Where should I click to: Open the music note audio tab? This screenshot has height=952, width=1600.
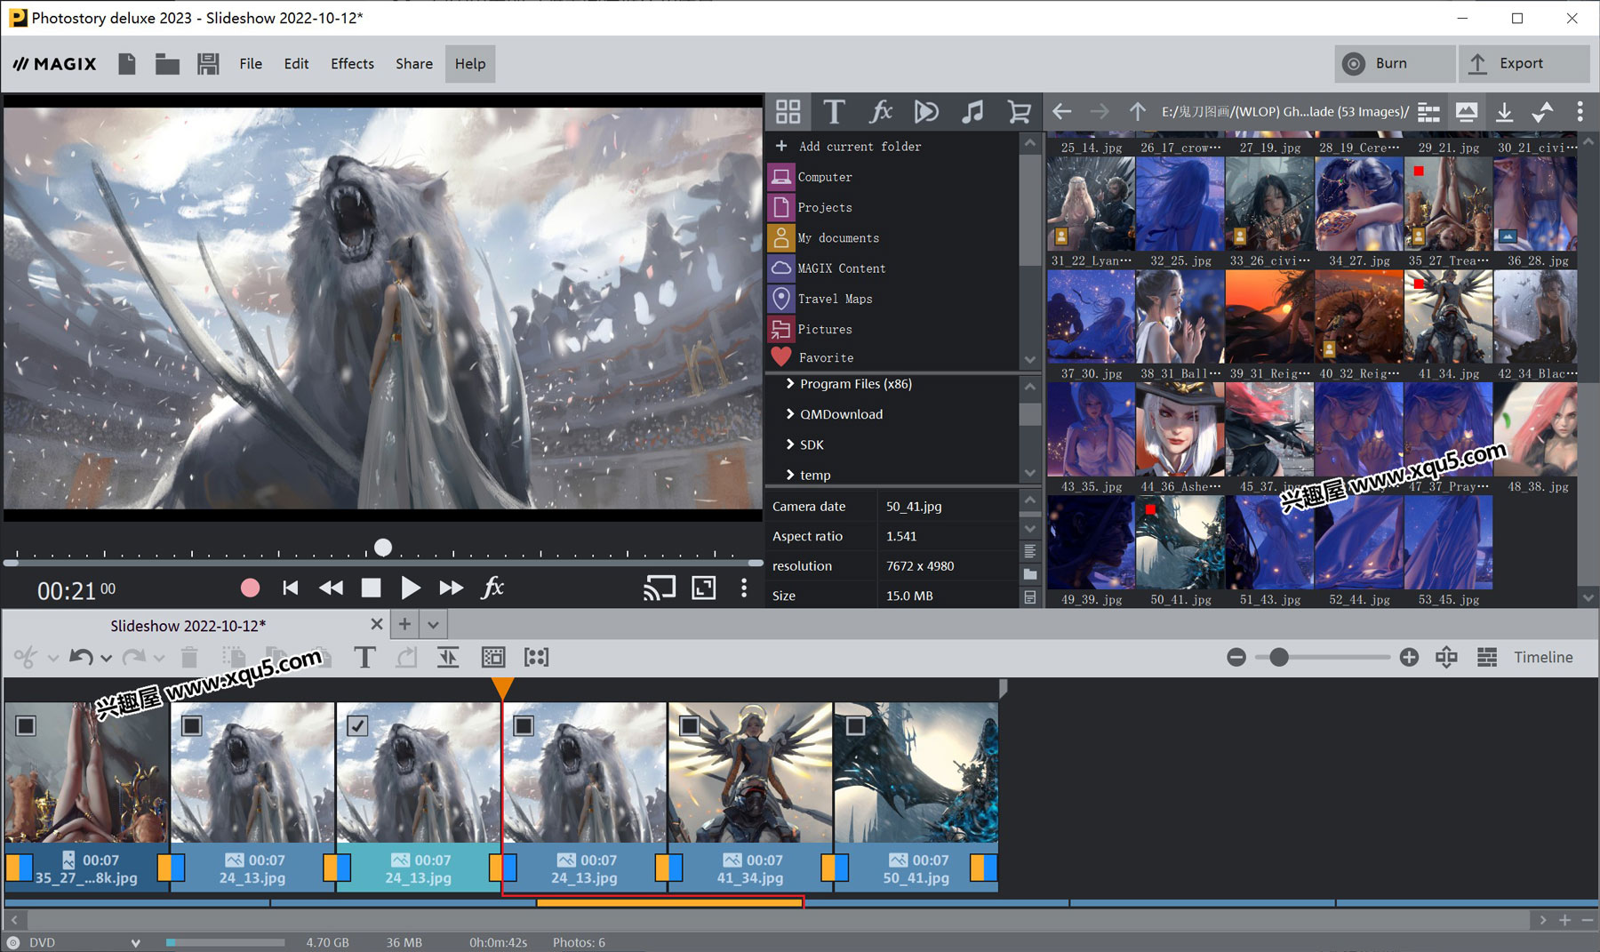click(x=972, y=112)
